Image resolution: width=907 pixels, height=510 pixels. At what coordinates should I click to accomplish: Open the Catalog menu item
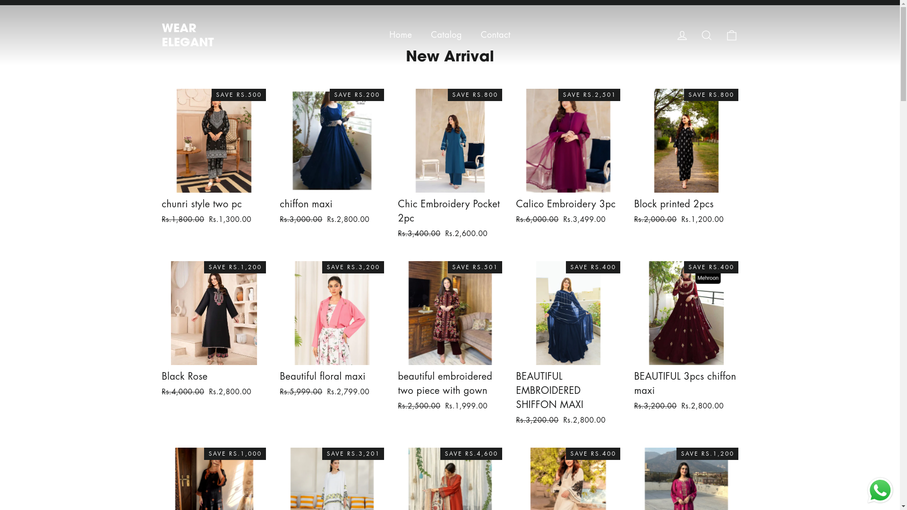(x=446, y=34)
